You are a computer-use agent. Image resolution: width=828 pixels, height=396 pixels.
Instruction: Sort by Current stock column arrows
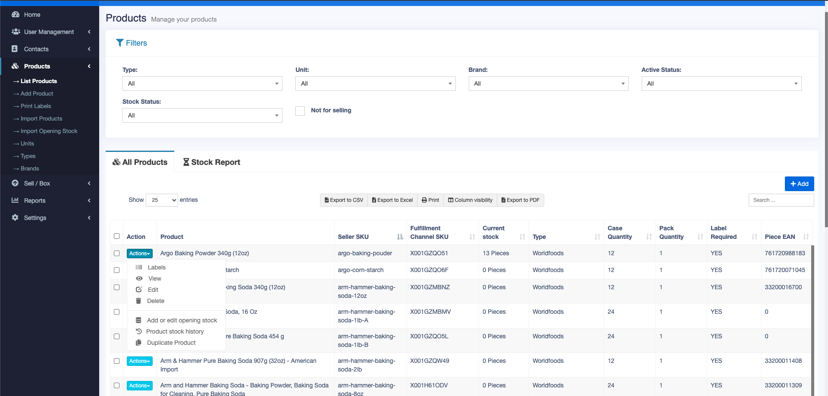coord(523,237)
